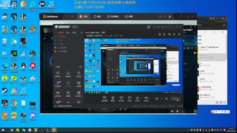Toggle visibility eye of 文本 1 source
The width and height of the screenshot is (237, 133).
55,48
